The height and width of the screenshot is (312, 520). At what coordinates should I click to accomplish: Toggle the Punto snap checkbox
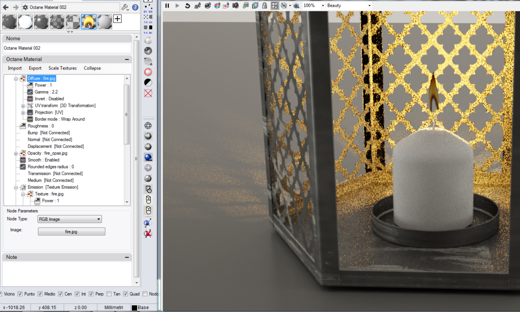pos(20,294)
